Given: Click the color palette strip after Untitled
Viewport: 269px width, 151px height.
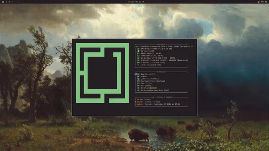Looking at the screenshot, I should (153, 88).
